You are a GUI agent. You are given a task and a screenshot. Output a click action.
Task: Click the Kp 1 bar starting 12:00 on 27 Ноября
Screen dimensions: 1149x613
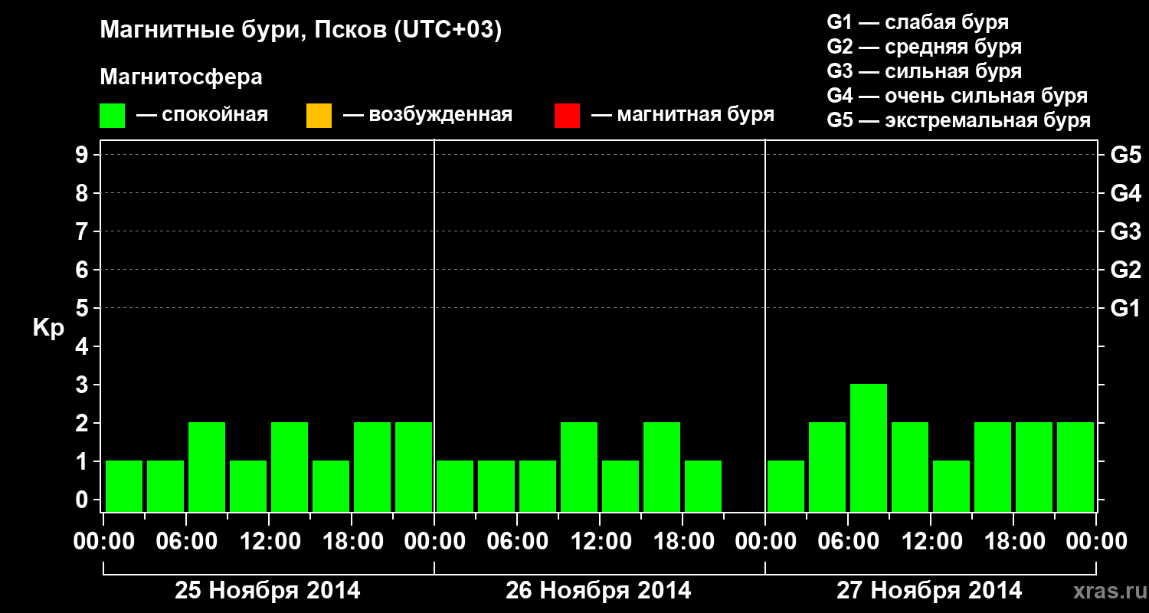(951, 486)
